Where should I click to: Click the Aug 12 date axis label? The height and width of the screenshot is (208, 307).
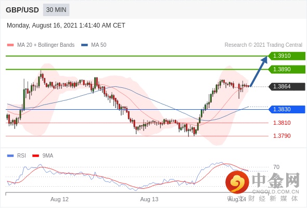coord(59,199)
